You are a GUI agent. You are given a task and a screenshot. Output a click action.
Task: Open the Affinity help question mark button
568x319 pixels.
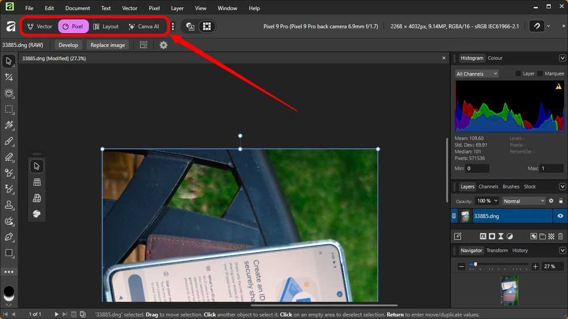click(x=537, y=26)
